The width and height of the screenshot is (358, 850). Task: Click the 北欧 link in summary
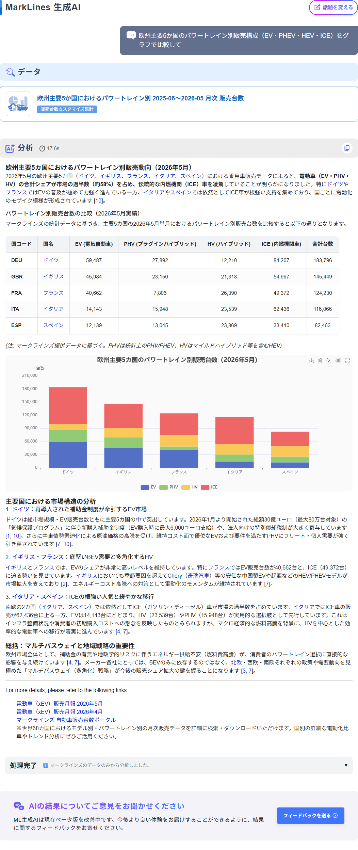236,662
